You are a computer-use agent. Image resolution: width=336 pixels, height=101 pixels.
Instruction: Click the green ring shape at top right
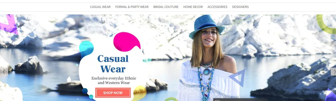(x=326, y=24)
